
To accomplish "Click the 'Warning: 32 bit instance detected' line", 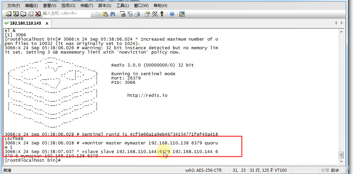I will 111,48.
